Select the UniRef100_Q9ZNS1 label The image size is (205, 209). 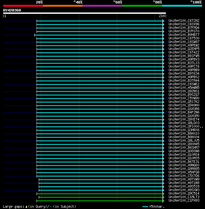coord(184,91)
